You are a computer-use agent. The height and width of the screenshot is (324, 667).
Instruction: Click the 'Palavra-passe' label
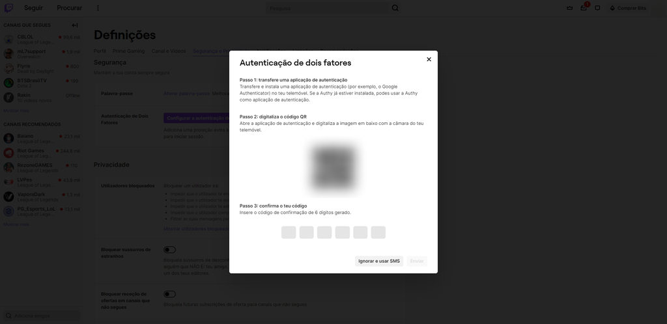[117, 94]
